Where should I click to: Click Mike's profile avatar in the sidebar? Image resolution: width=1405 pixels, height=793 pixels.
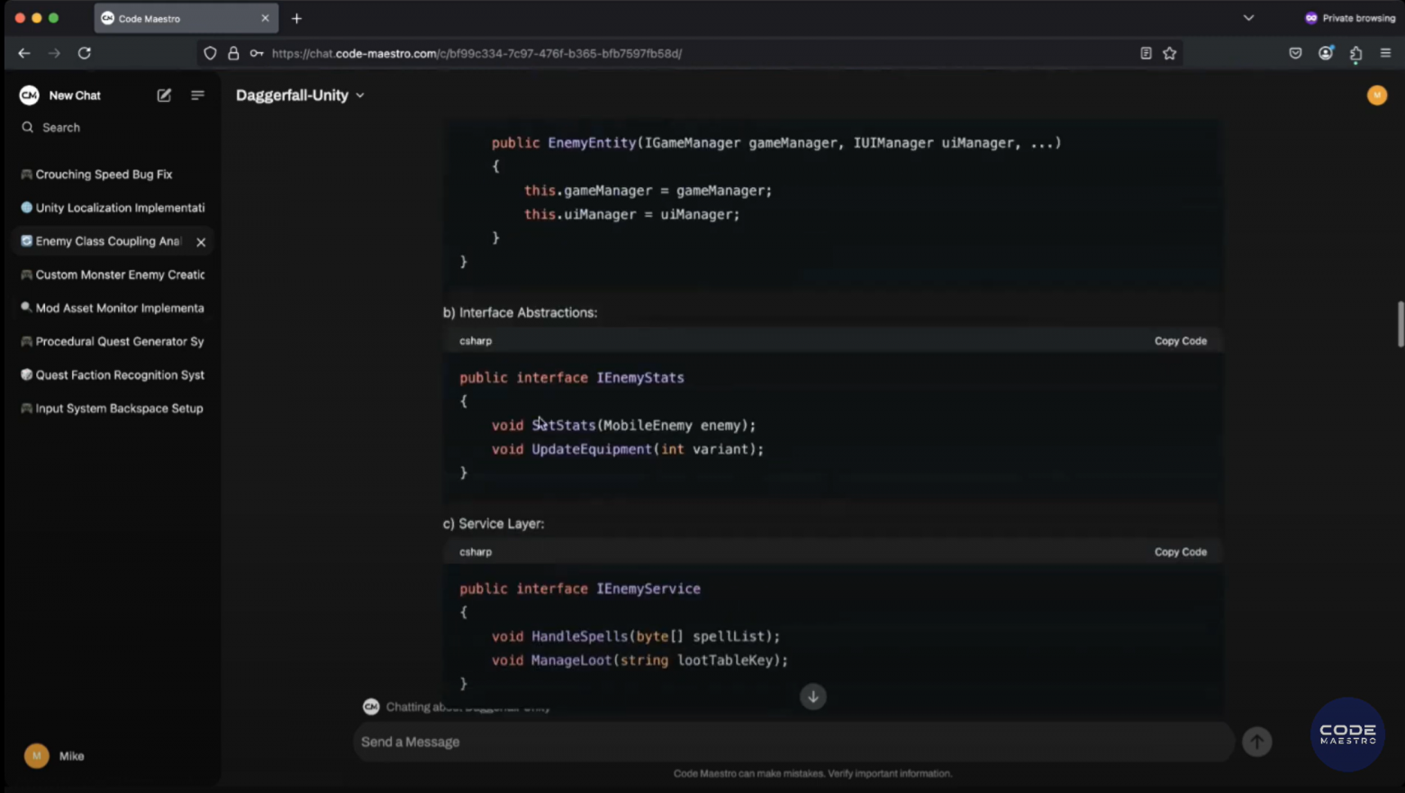(36, 756)
